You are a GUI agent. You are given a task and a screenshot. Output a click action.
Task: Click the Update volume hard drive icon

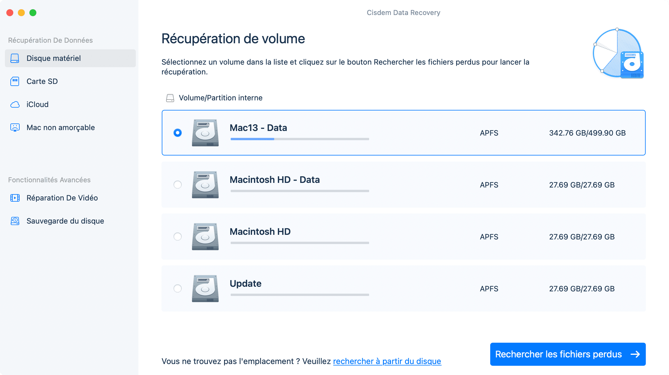pos(205,288)
